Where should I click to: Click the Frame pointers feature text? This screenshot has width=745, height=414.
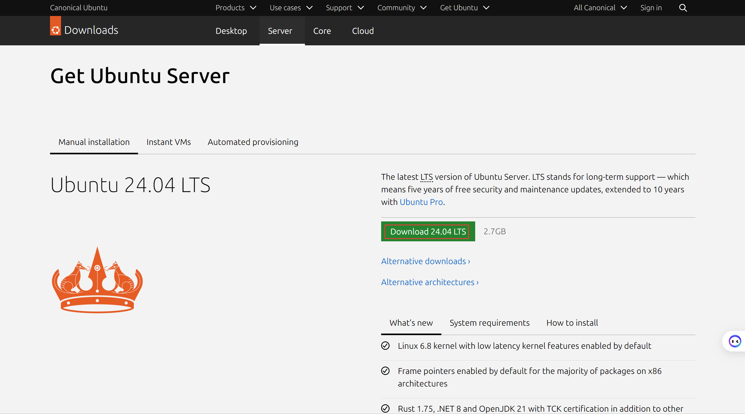[529, 377]
